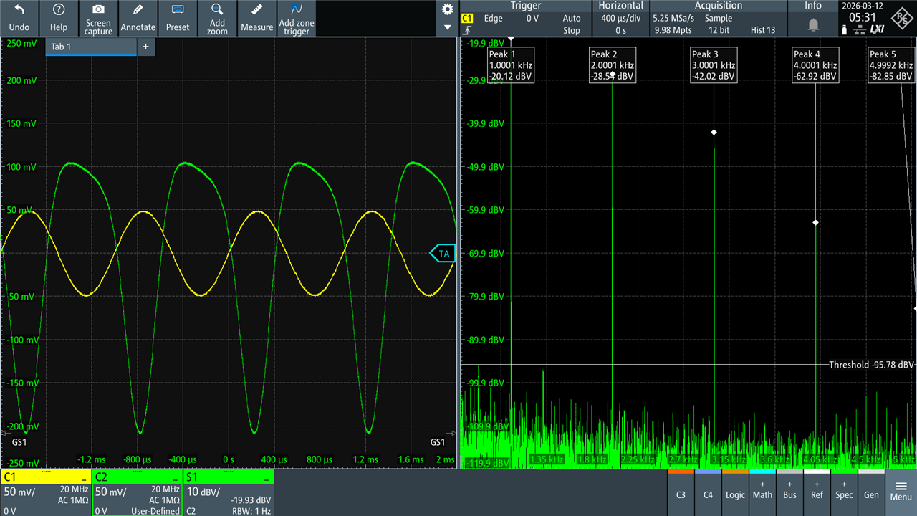
Task: Open the Acquisition settings panel
Action: point(718,19)
